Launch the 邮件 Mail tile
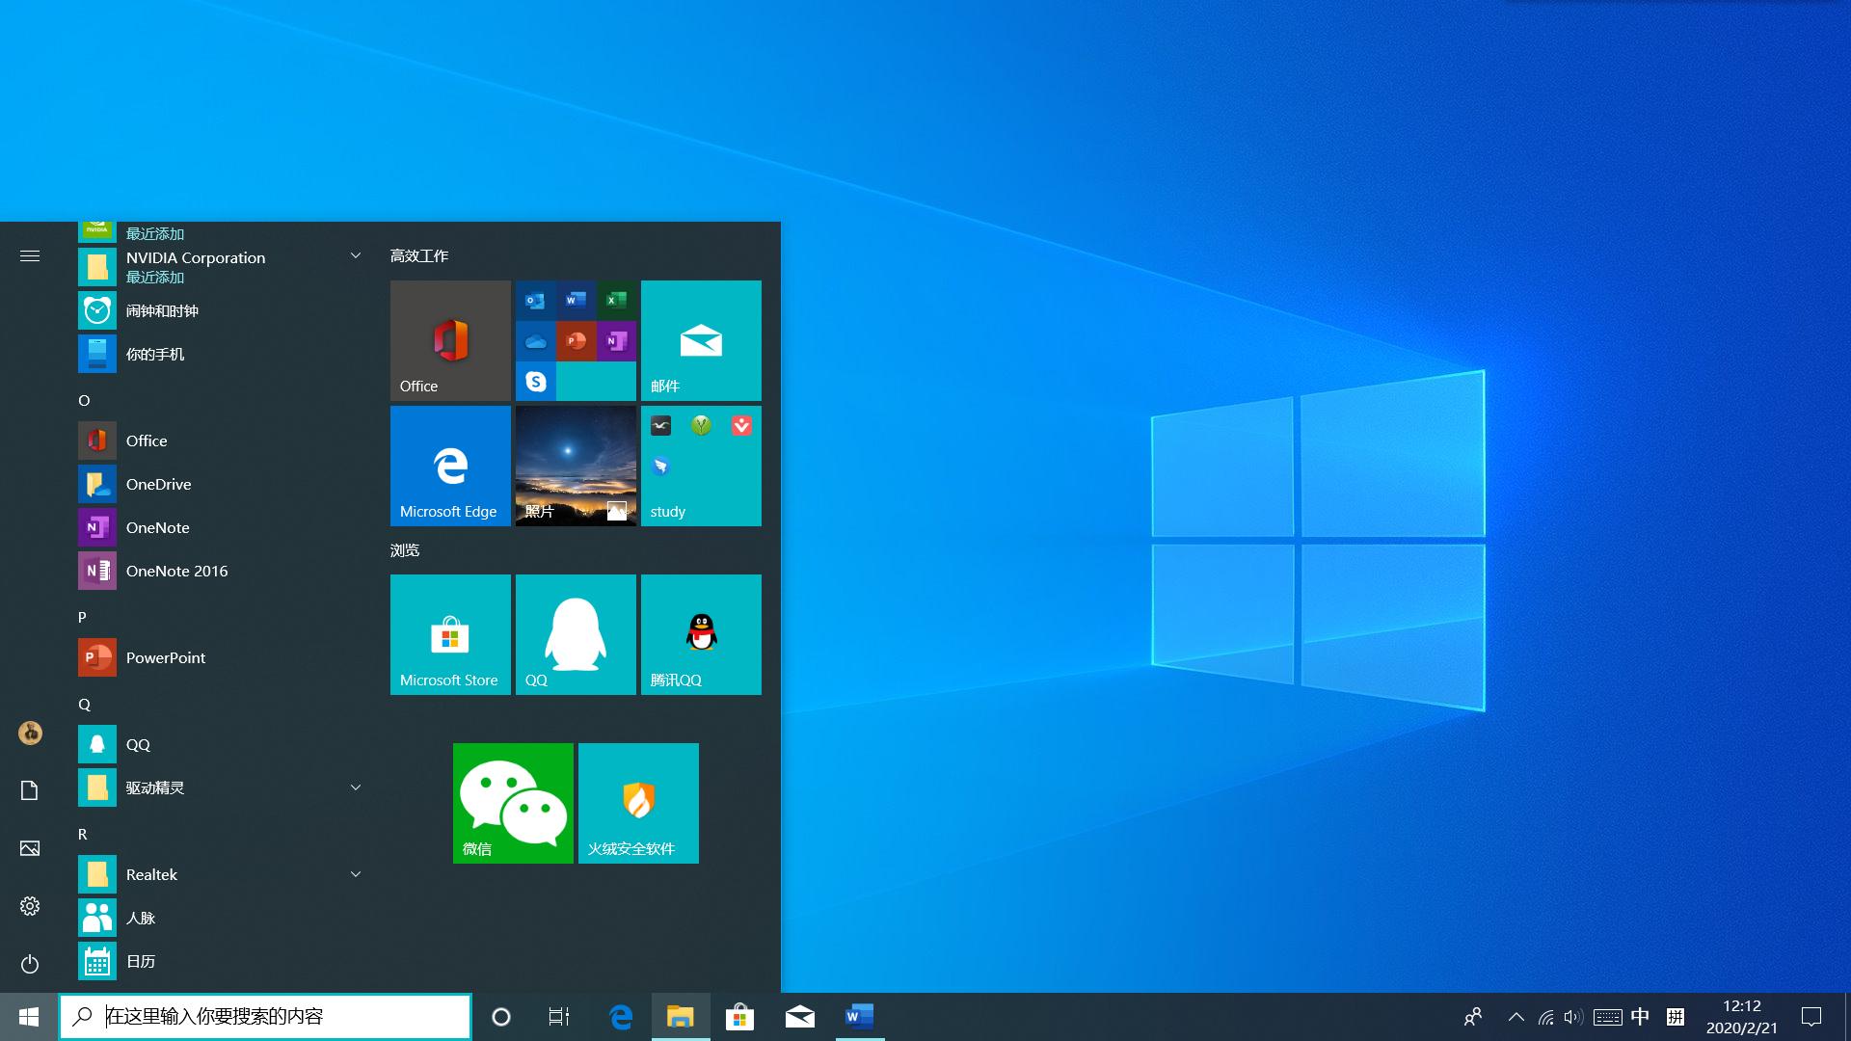 pos(701,339)
